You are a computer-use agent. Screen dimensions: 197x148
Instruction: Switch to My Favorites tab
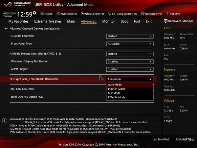18,21
